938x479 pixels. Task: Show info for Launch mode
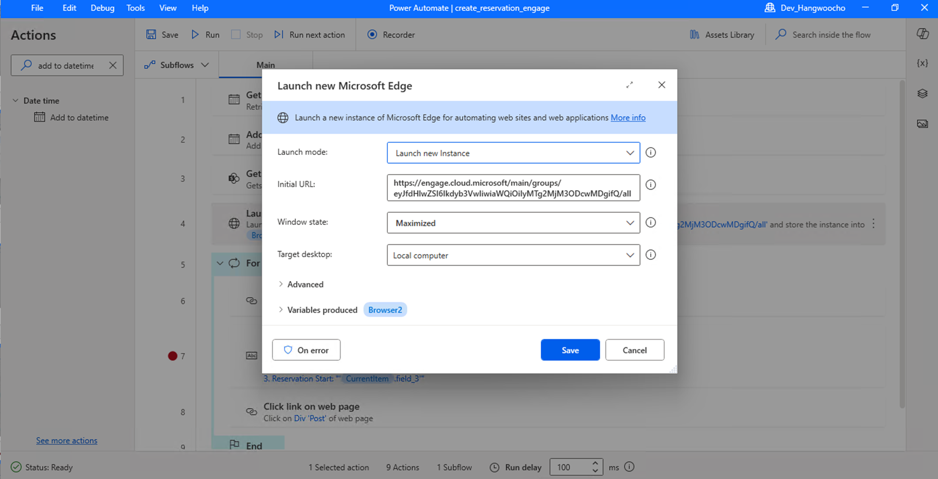coord(651,152)
